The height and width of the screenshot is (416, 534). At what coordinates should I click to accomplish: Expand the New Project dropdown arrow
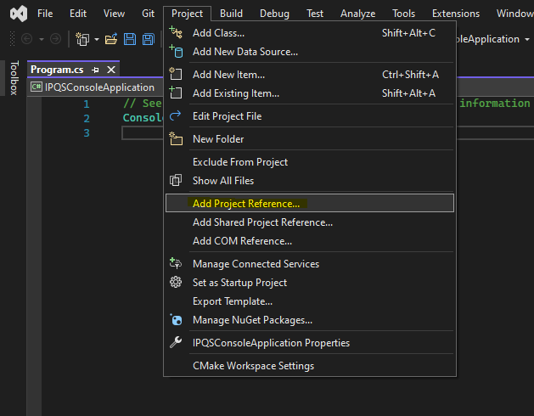pos(97,40)
